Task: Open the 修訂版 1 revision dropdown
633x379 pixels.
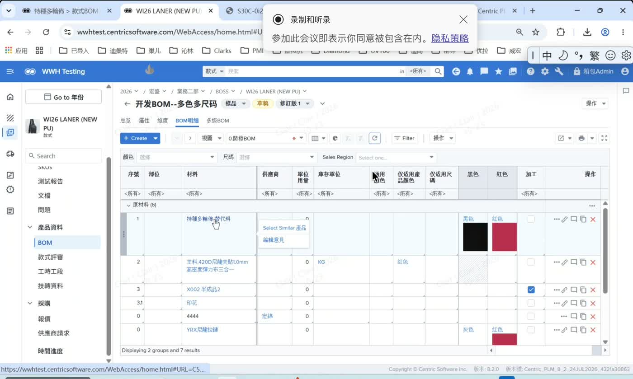Action: (295, 103)
